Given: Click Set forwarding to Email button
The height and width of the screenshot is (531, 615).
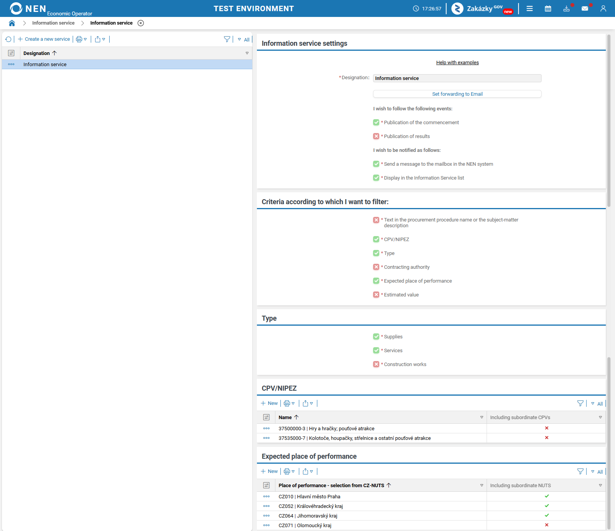Looking at the screenshot, I should [x=457, y=94].
